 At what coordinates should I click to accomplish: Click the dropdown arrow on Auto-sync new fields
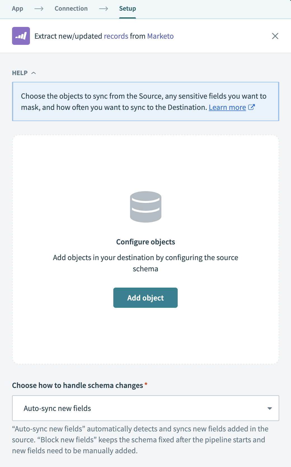(x=269, y=408)
